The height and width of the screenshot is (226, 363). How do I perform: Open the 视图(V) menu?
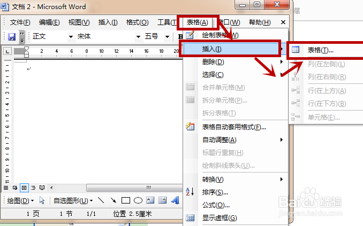[79, 22]
